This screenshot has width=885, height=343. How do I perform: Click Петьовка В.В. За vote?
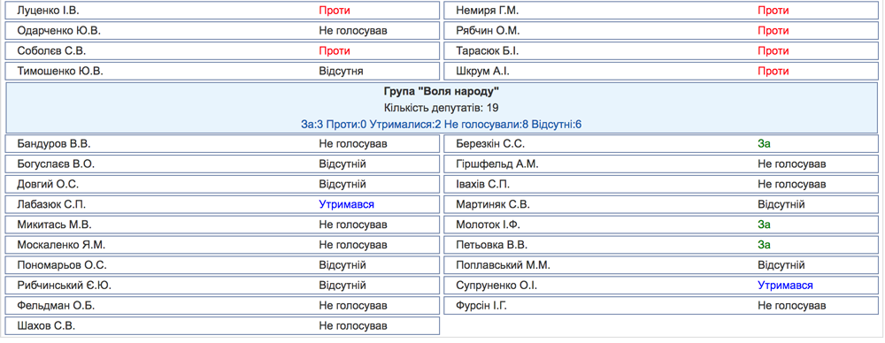tap(765, 245)
